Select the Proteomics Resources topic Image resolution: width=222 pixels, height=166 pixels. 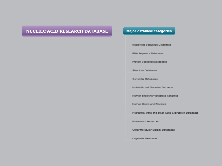point(146,121)
